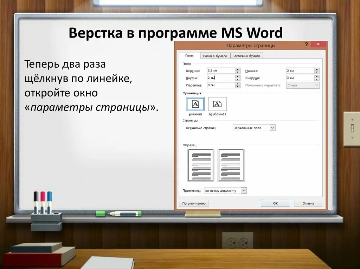Click the Снаружи margin field
This screenshot has height=269, width=360.
tap(300, 78)
